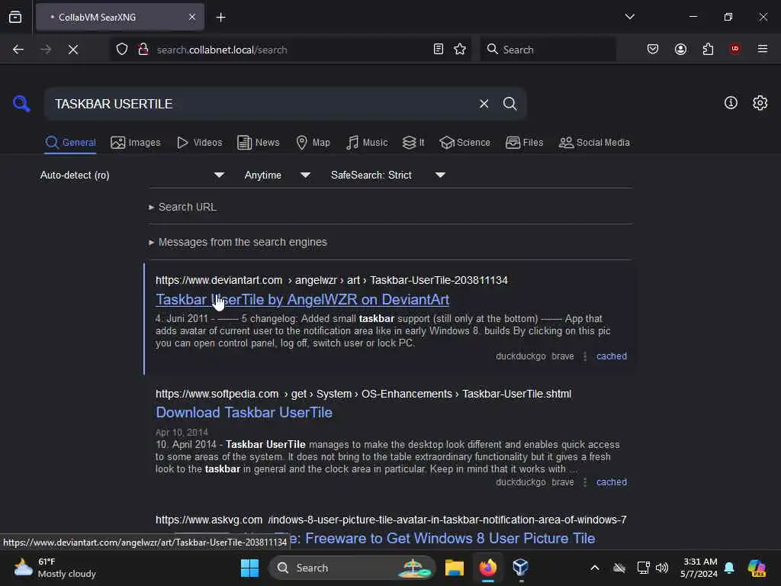
Task: Expand Messages from the search engines
Action: pyautogui.click(x=238, y=242)
